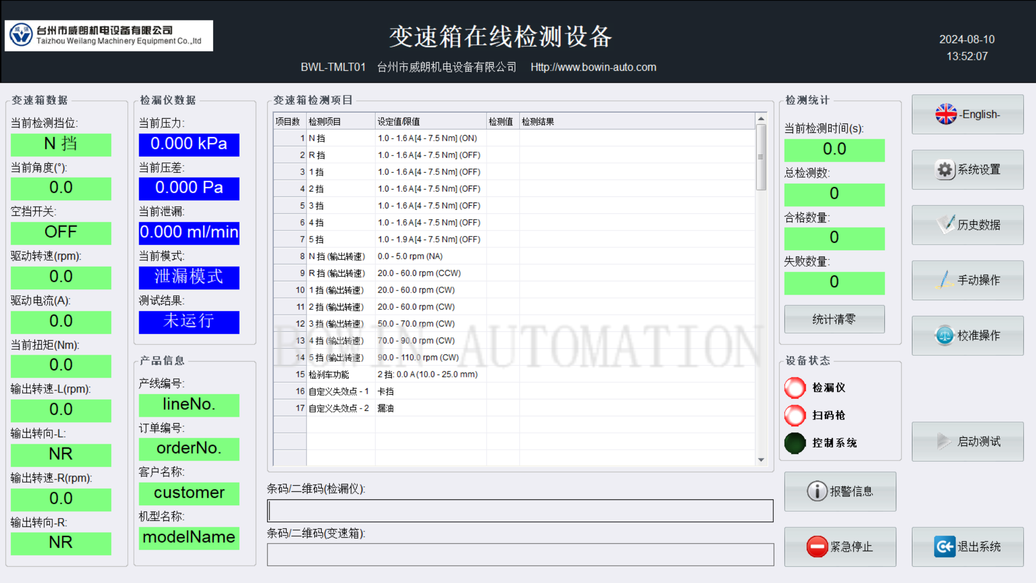
Task: Switch language via the -English- button
Action: (967, 114)
